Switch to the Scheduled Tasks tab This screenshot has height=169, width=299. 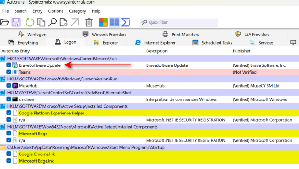point(212,43)
